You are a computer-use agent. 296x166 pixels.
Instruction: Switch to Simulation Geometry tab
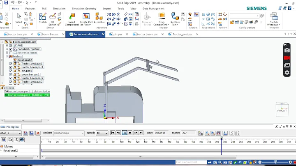tap(84, 9)
